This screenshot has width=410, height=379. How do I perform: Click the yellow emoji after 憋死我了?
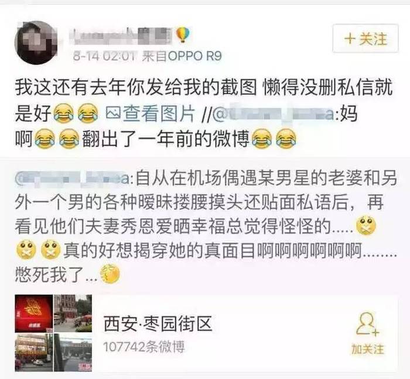tap(110, 274)
